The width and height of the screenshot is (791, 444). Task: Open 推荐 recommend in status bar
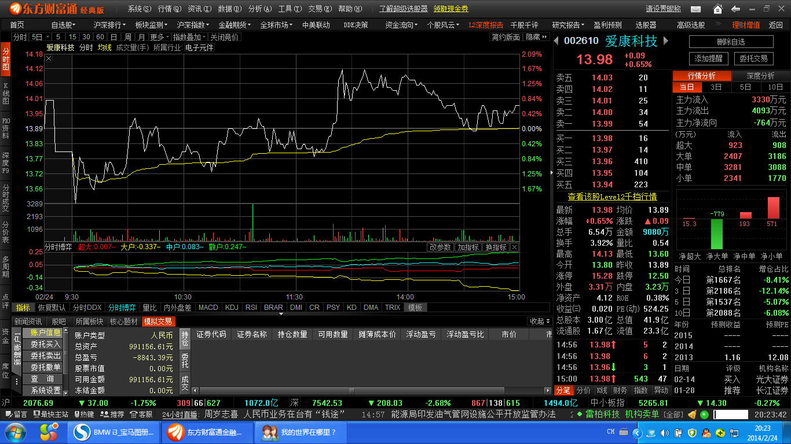point(113,415)
